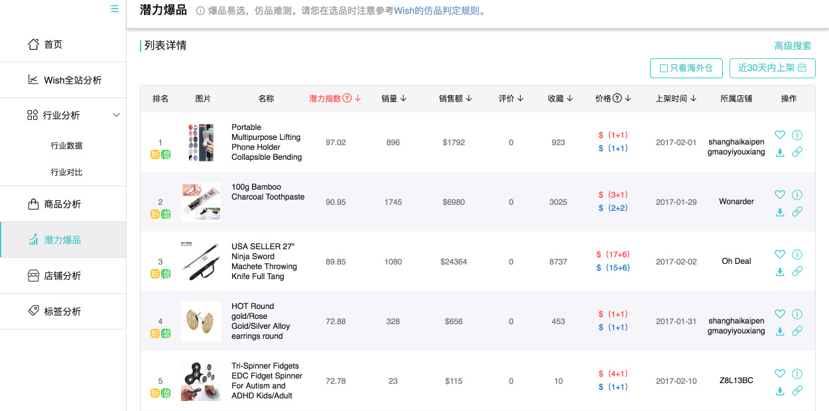
Task: Click help icon next to 价格 header
Action: (x=617, y=99)
